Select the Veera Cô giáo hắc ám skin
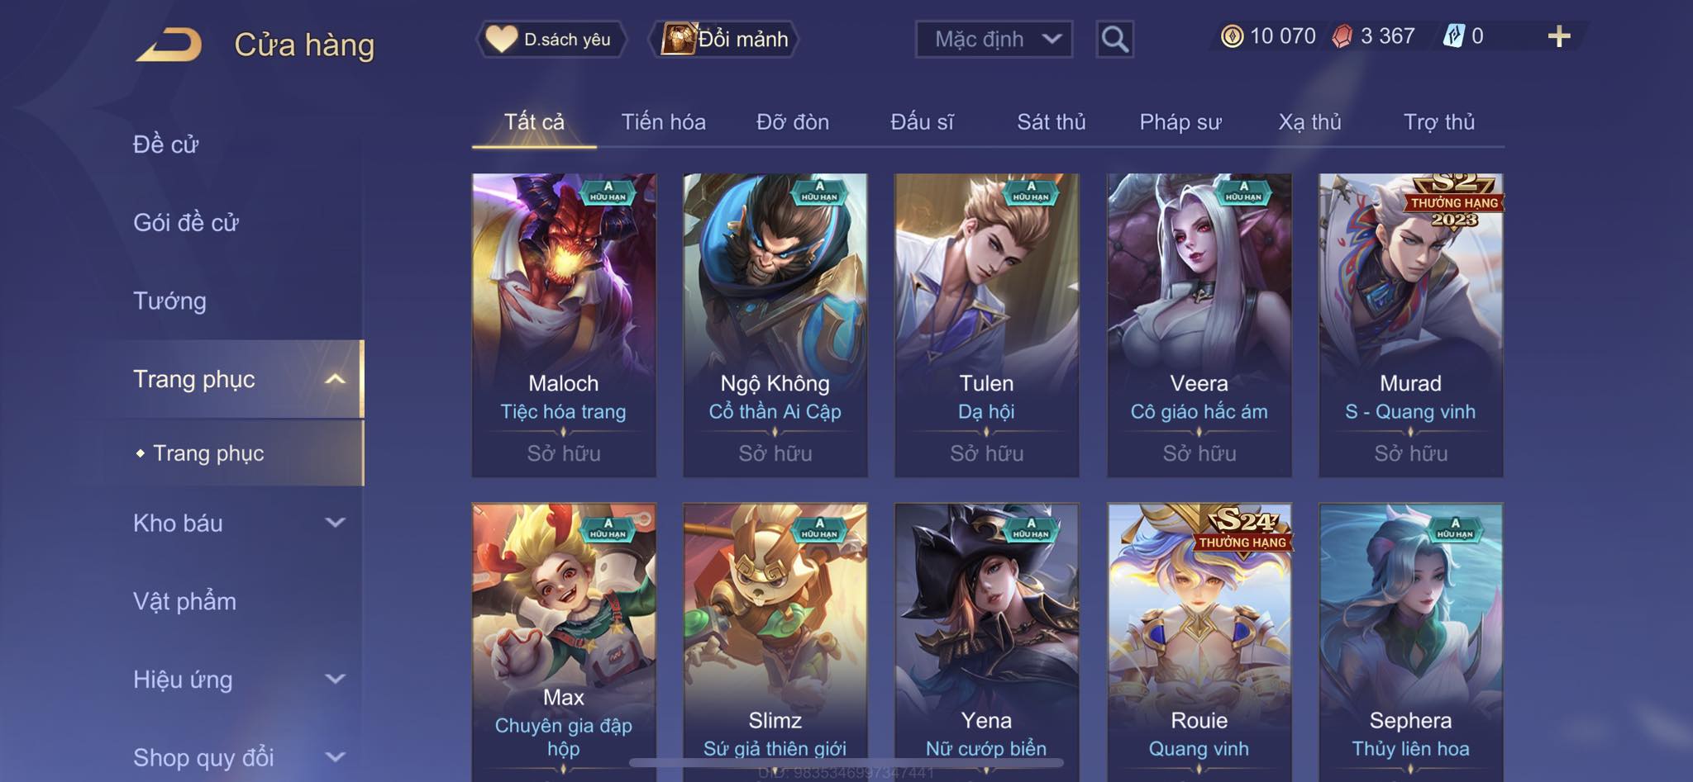Screen dimensions: 1693x782 coord(1199,325)
